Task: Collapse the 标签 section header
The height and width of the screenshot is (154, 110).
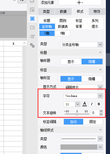Action: 71,70
